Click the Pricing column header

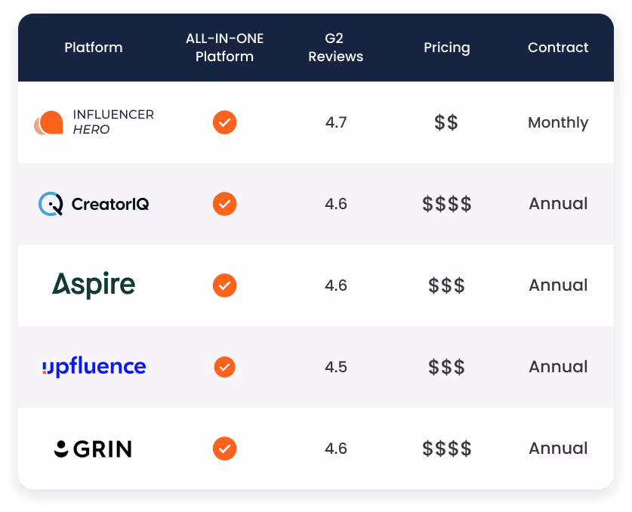[446, 48]
